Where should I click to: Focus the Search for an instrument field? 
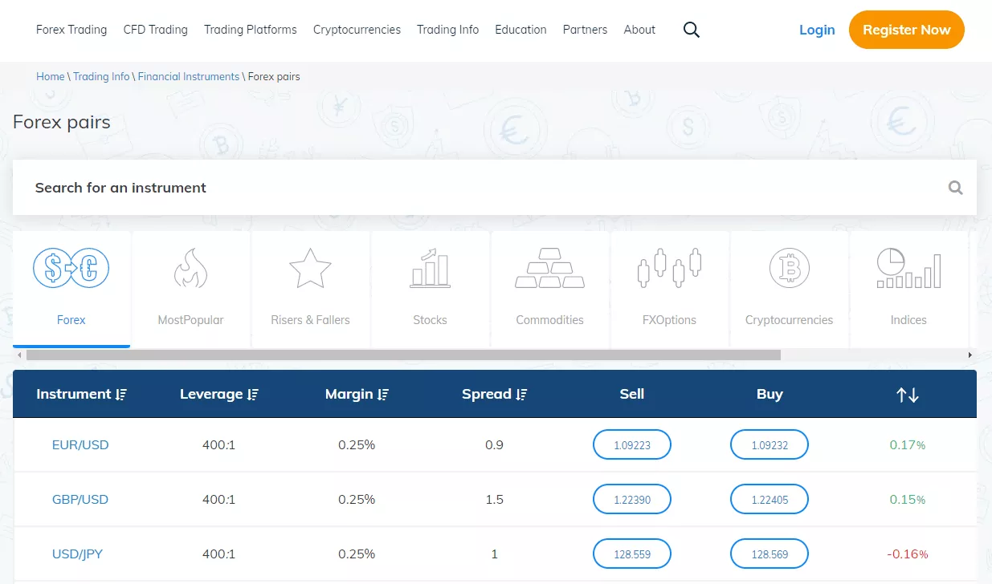pyautogui.click(x=494, y=188)
